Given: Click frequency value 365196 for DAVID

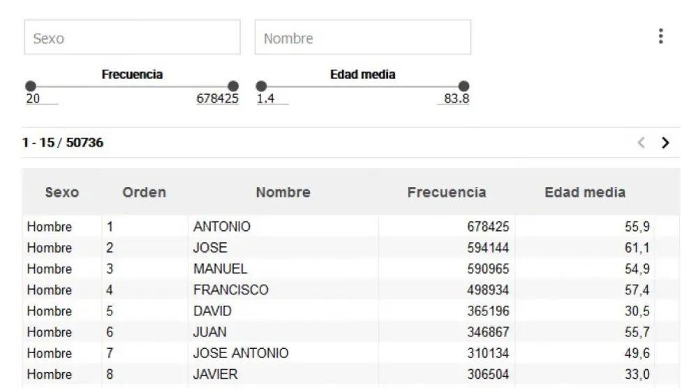Looking at the screenshot, I should (488, 311).
